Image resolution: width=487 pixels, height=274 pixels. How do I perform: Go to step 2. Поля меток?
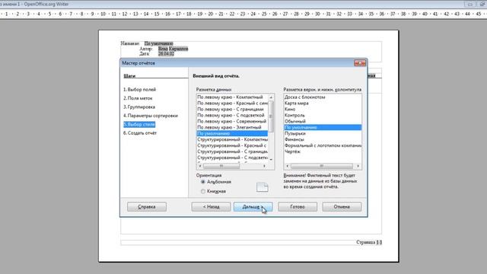pos(138,98)
